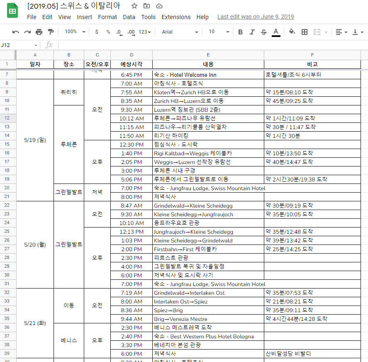Toggle strikethrough formatting
The width and height of the screenshot is (368, 362).
pos(264,32)
